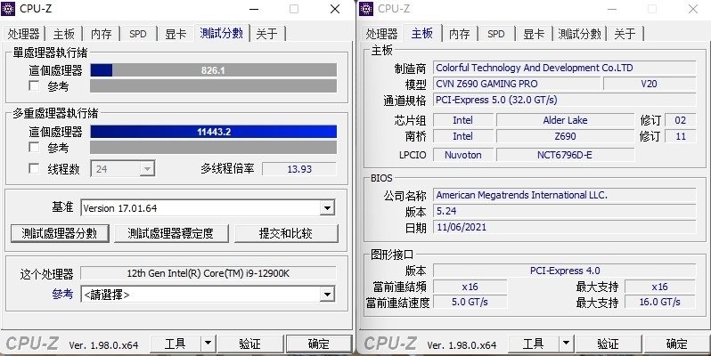Expand the 基准 Version 17.01.64 dropdown
The height and width of the screenshot is (356, 711).
[327, 208]
